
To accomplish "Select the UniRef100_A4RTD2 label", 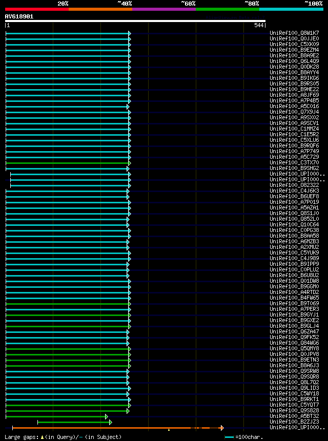I will point(294,292).
